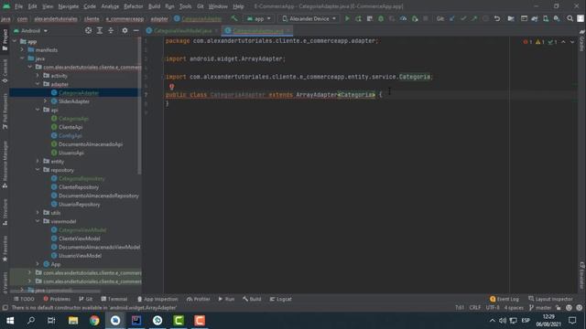This screenshot has height=329, width=586.
Task: Click the Stop button in the toolbar
Action: (425, 18)
